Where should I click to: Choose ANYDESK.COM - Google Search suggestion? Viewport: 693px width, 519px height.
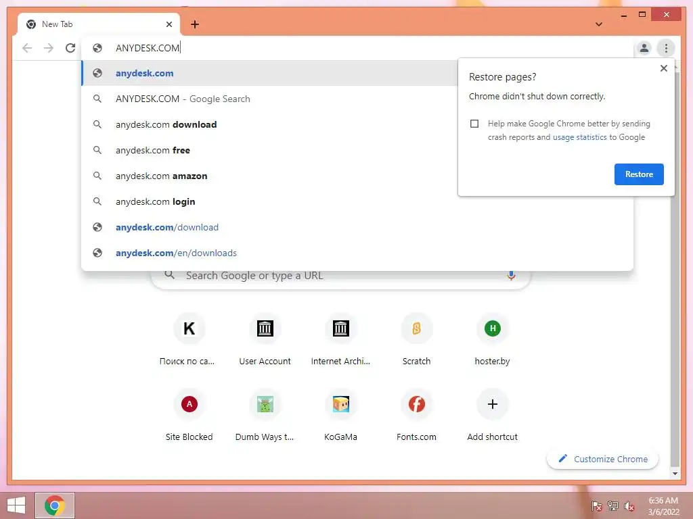coord(269,99)
